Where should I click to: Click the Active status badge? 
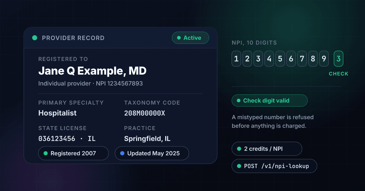click(190, 38)
